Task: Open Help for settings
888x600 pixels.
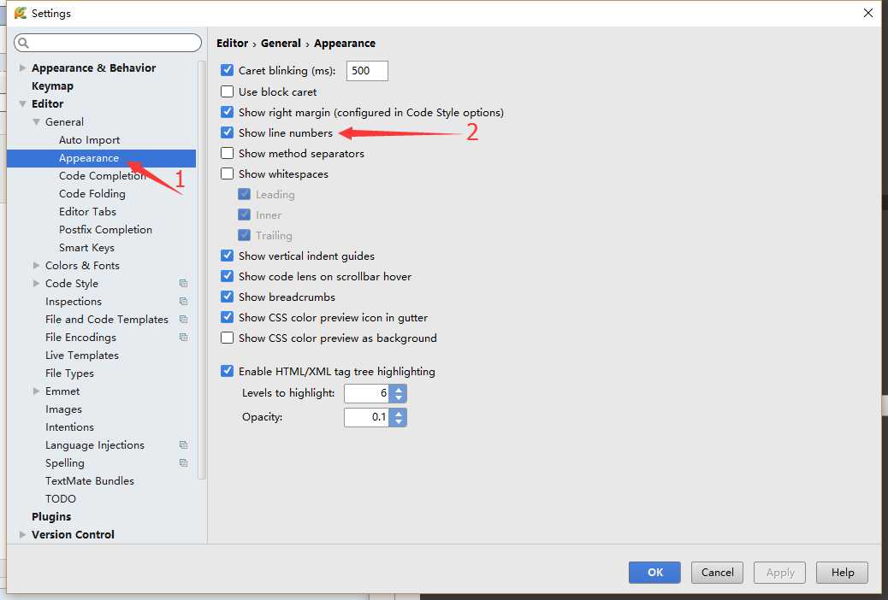Action: pyautogui.click(x=843, y=573)
